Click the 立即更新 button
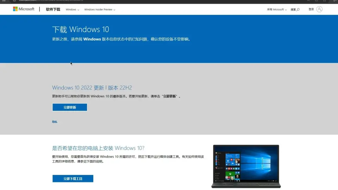338x190 pixels. pyautogui.click(x=70, y=107)
